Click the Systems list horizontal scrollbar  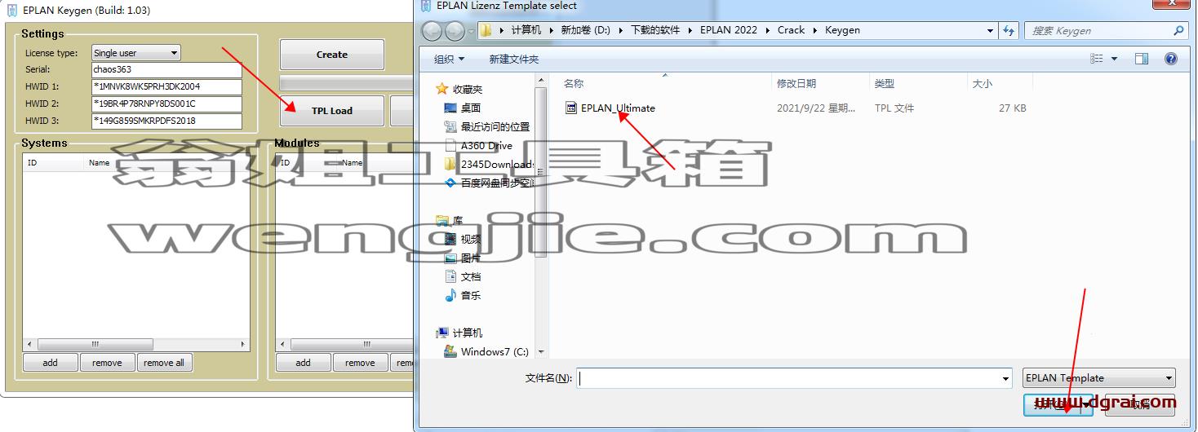(136, 344)
